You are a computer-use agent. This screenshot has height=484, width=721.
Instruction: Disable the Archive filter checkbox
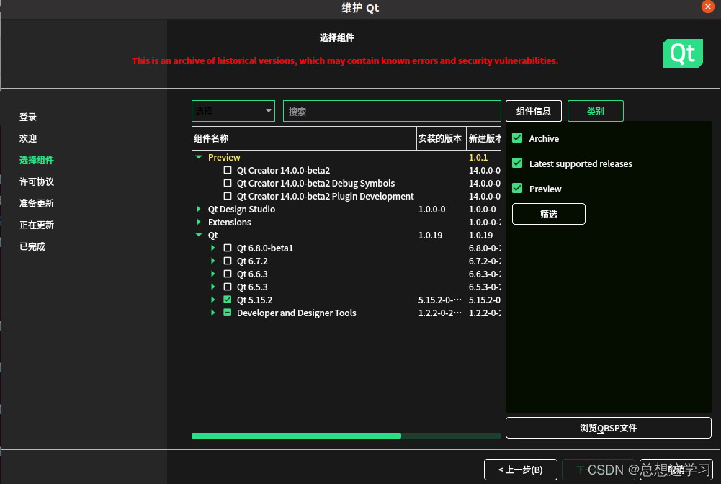[516, 138]
